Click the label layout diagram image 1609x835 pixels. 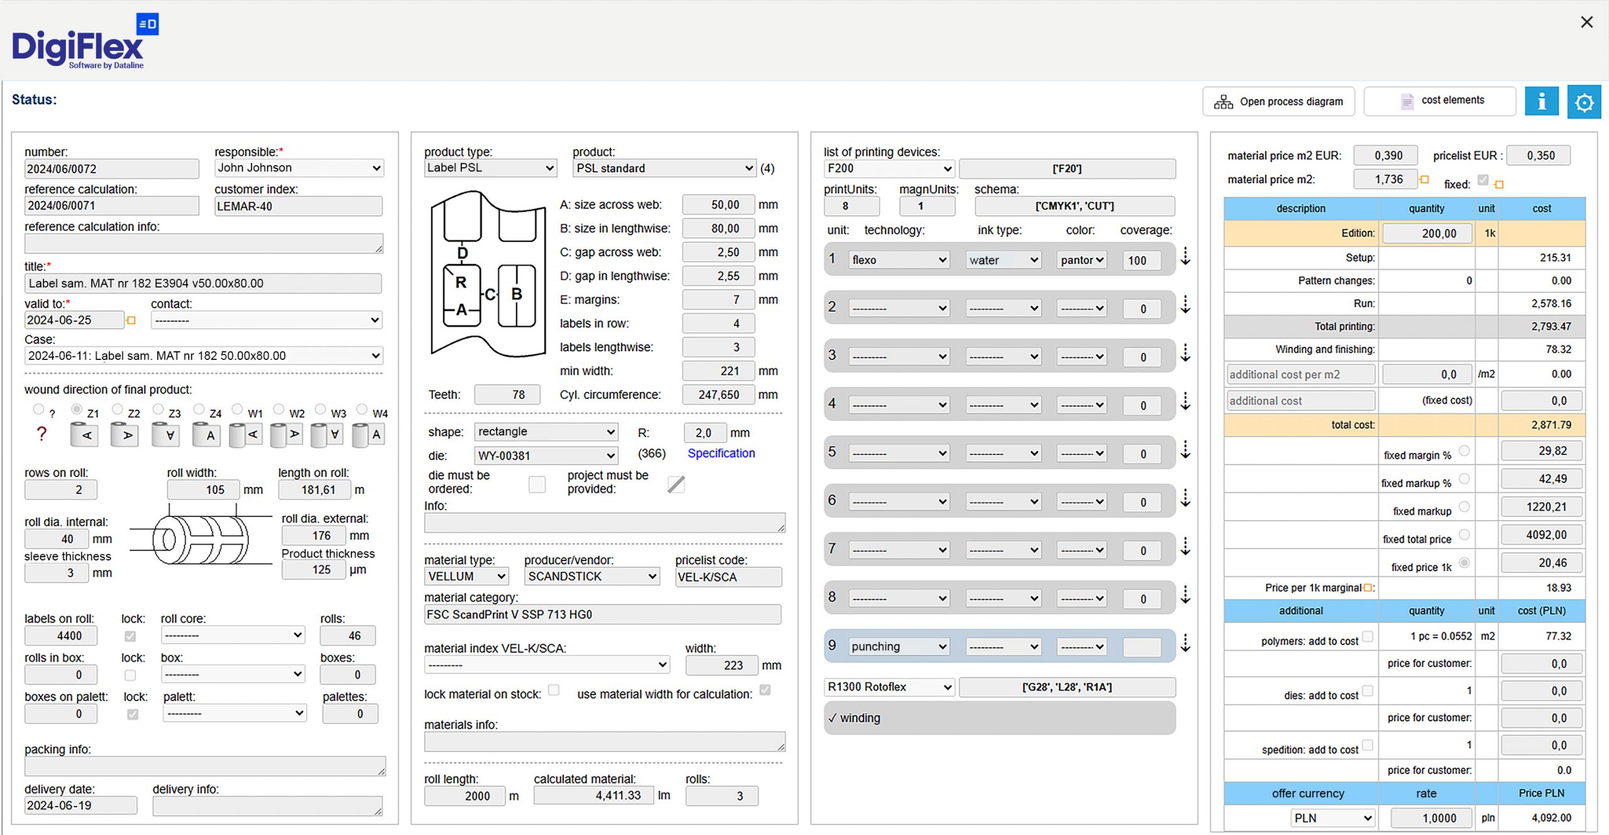click(x=488, y=274)
